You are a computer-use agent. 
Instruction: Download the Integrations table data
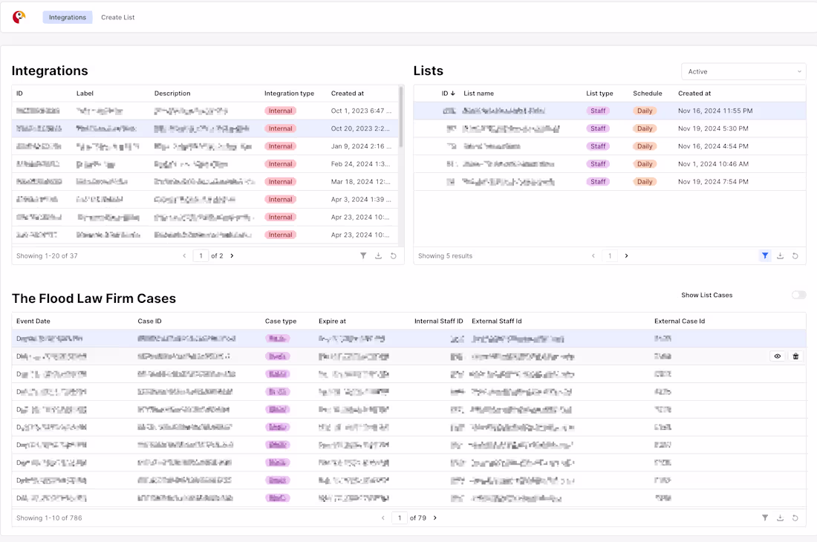(378, 256)
